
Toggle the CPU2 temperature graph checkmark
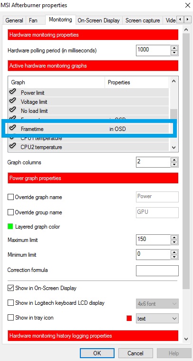[x=13, y=146]
